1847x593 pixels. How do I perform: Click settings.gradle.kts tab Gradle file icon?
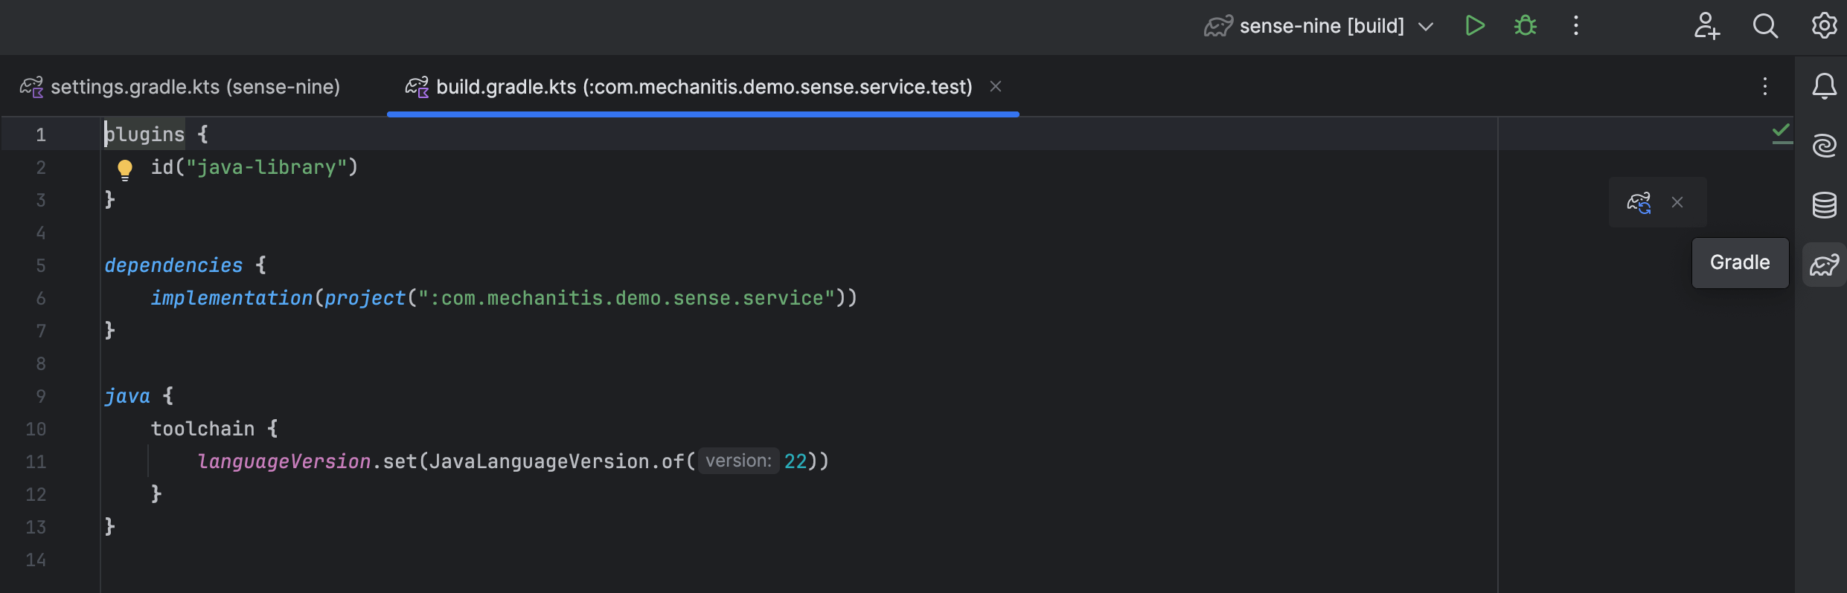coord(31,87)
